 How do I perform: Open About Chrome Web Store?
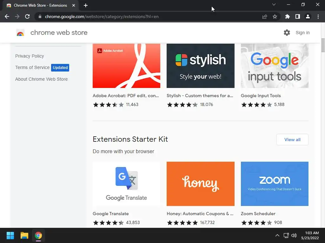42,79
